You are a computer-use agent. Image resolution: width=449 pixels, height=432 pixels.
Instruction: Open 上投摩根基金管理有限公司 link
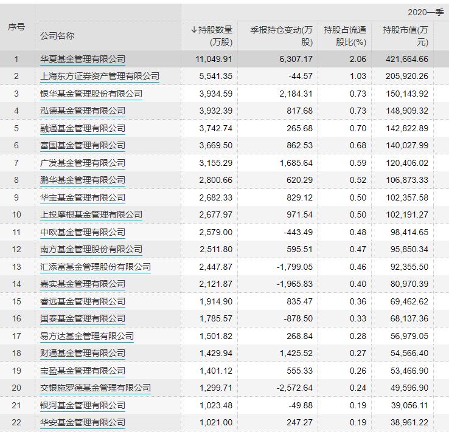91,214
